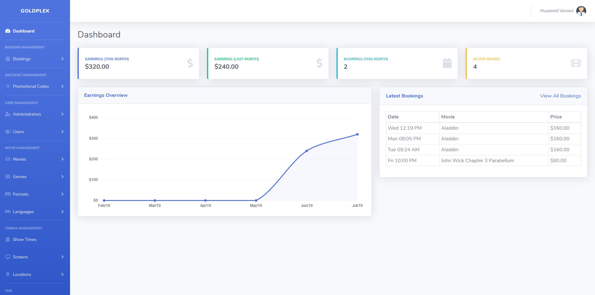Click the GOLDPLEX brand logo text
595x295 pixels.
point(35,11)
